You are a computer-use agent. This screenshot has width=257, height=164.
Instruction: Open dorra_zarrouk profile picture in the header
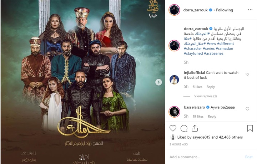tap(174, 10)
